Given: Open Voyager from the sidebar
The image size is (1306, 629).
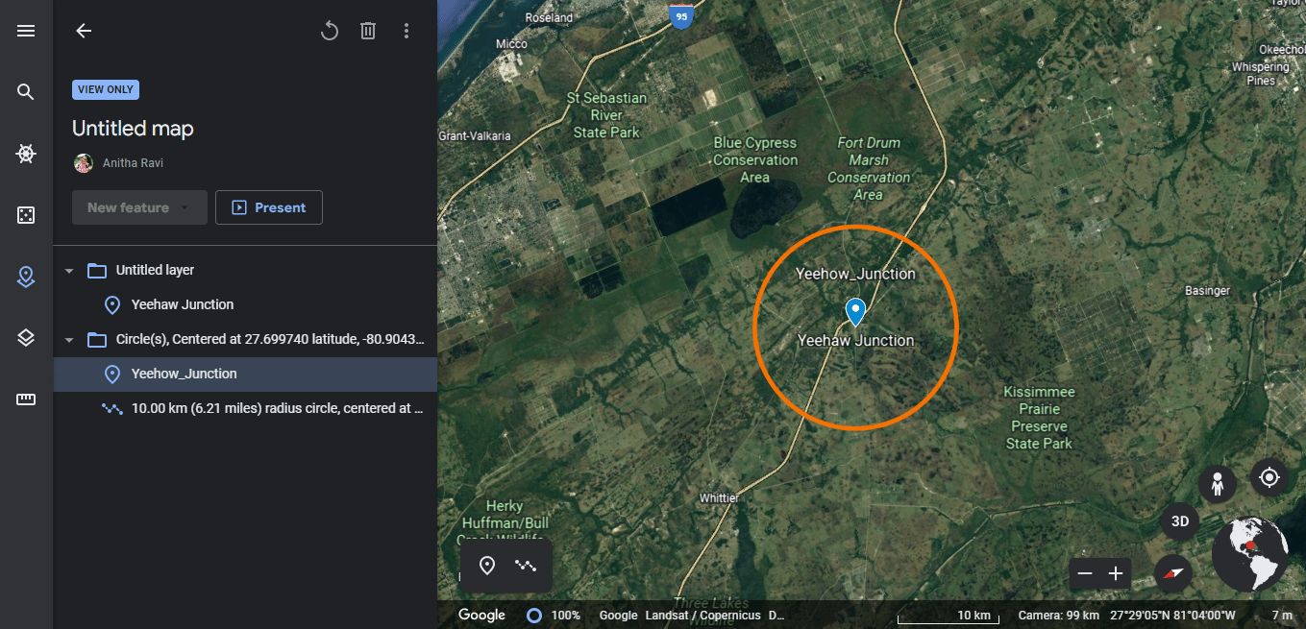Looking at the screenshot, I should point(26,153).
